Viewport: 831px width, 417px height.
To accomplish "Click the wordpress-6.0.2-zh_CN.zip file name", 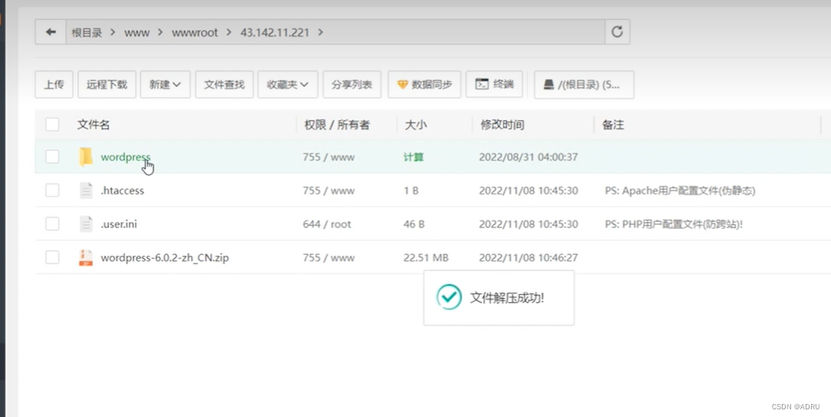I will (165, 257).
